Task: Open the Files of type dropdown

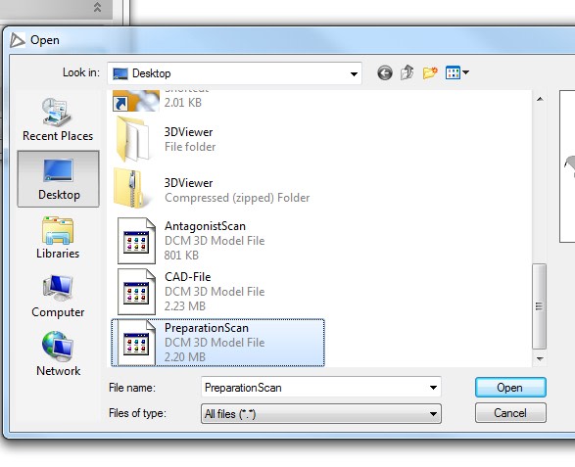Action: 321,414
